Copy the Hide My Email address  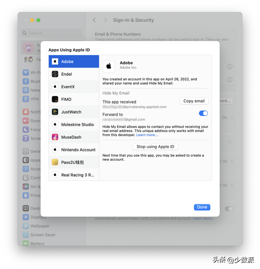194,101
